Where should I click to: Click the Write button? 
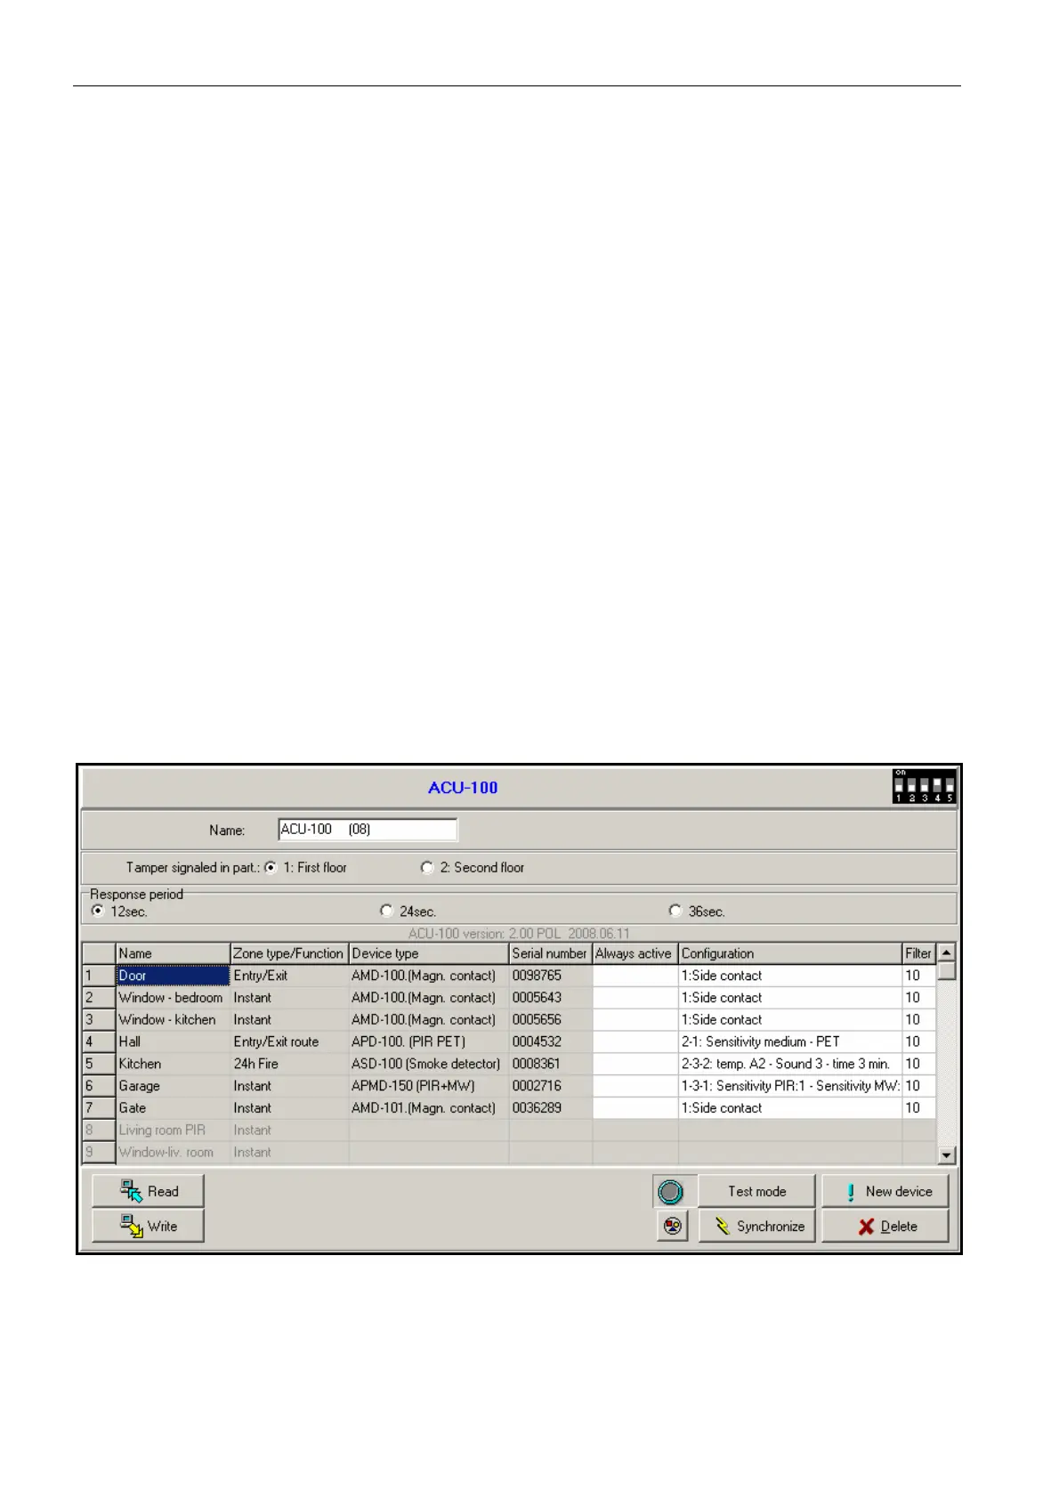(149, 1226)
